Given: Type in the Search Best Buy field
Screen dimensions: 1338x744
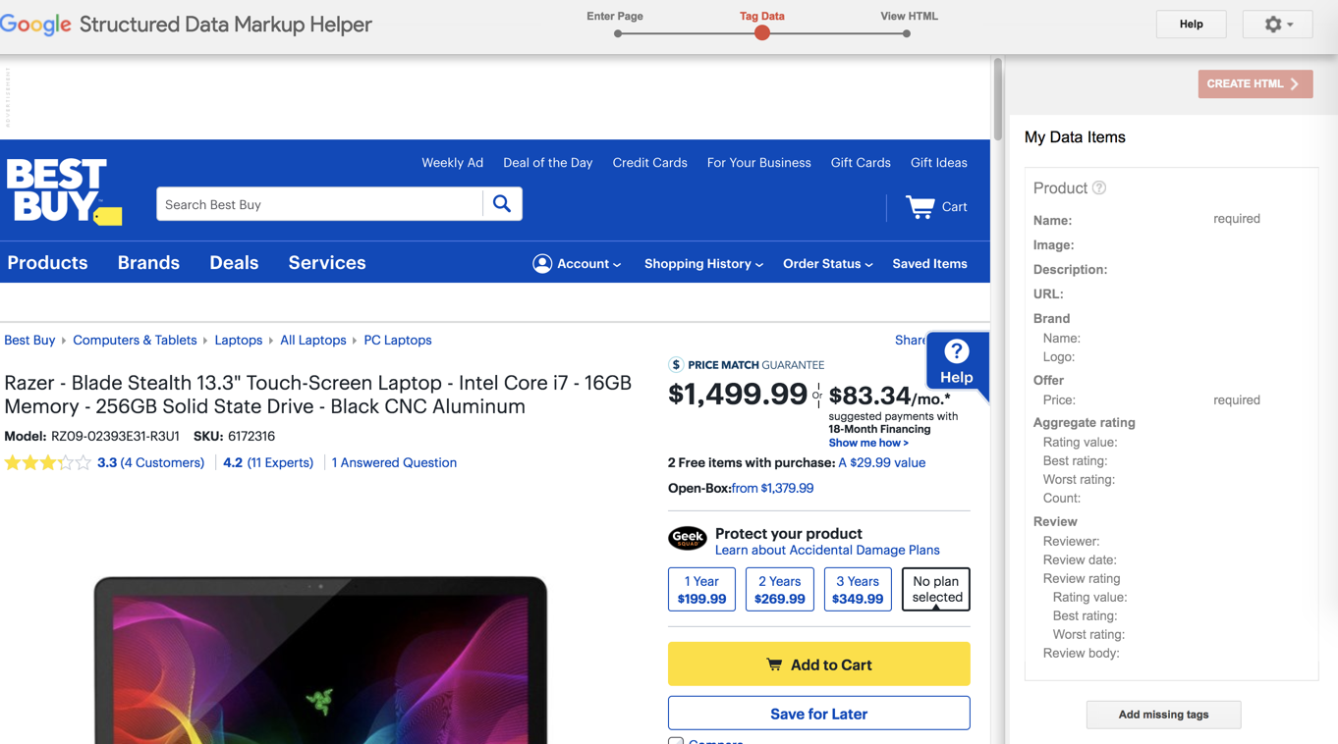Looking at the screenshot, I should click(x=319, y=204).
